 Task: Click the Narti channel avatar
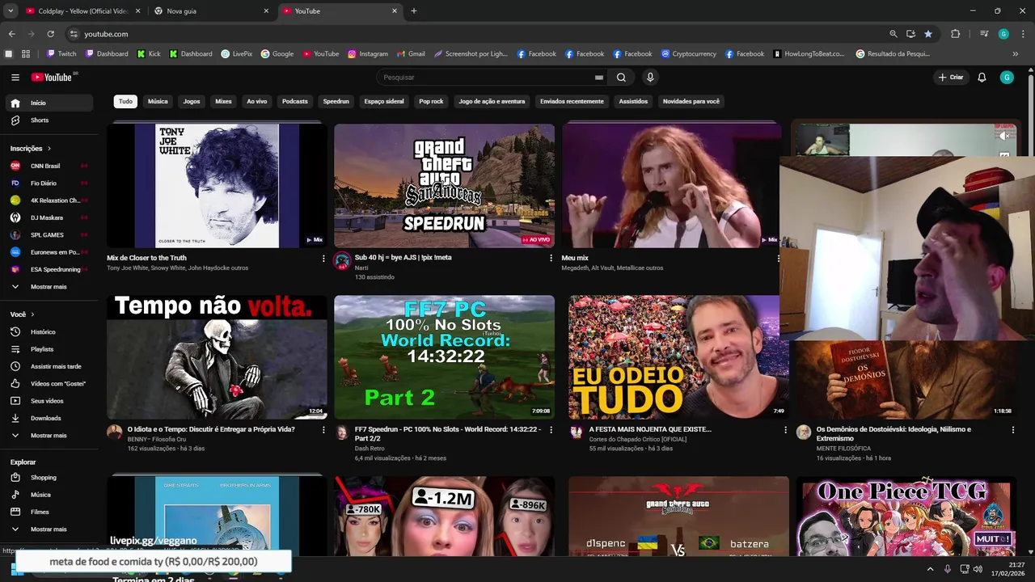click(342, 260)
